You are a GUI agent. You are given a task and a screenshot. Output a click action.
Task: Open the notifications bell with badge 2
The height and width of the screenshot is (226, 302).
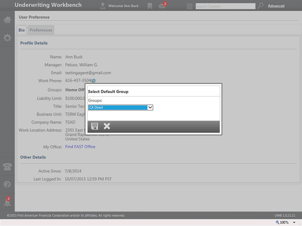click(8, 202)
